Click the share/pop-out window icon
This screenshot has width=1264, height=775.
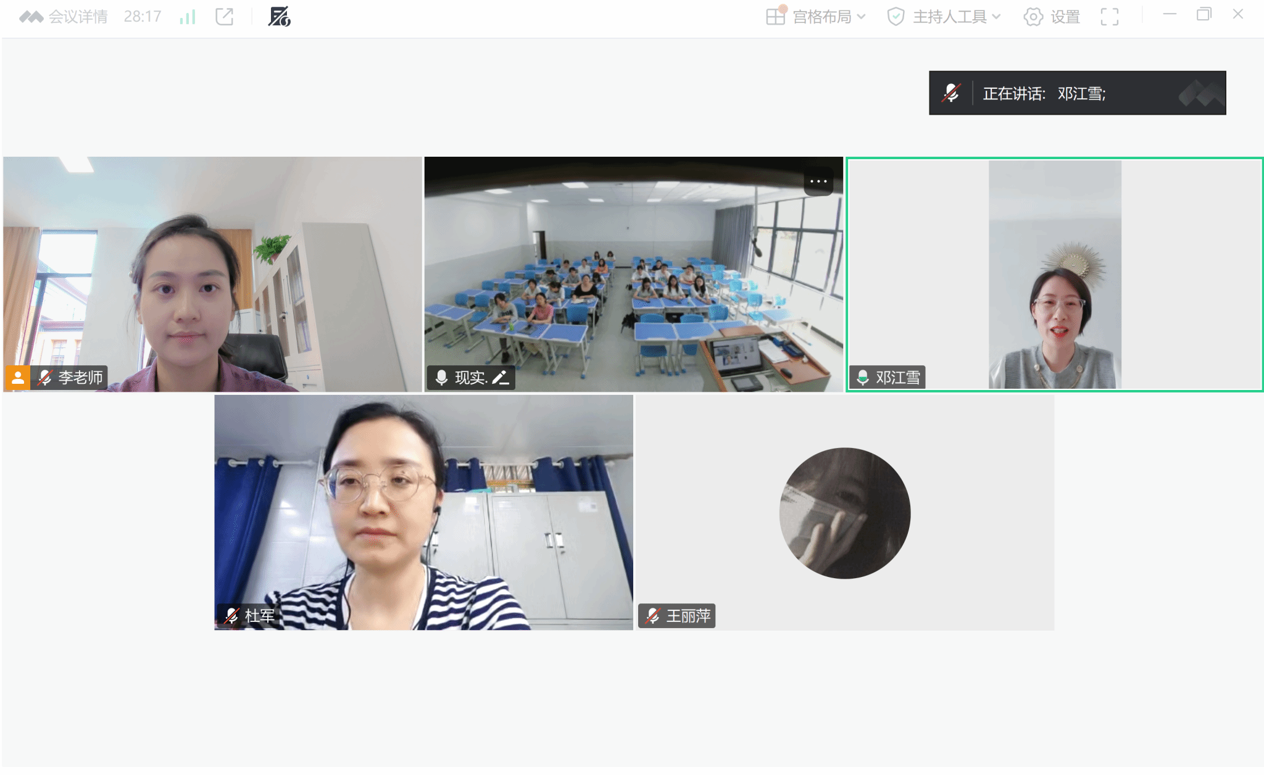pos(225,17)
